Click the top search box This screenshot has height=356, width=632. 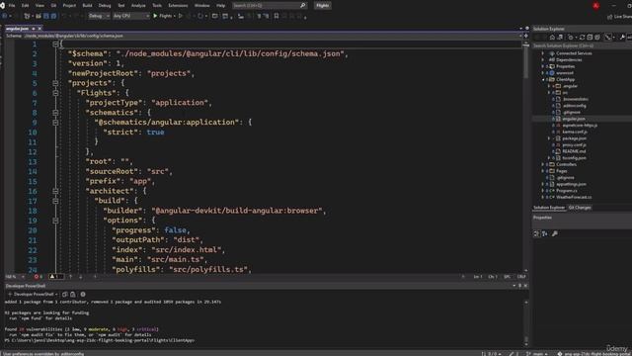point(270,6)
